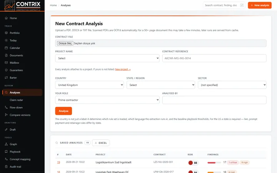Click the slash shortcut badge in the search box
277x173 pixels.
(x=242, y=5)
